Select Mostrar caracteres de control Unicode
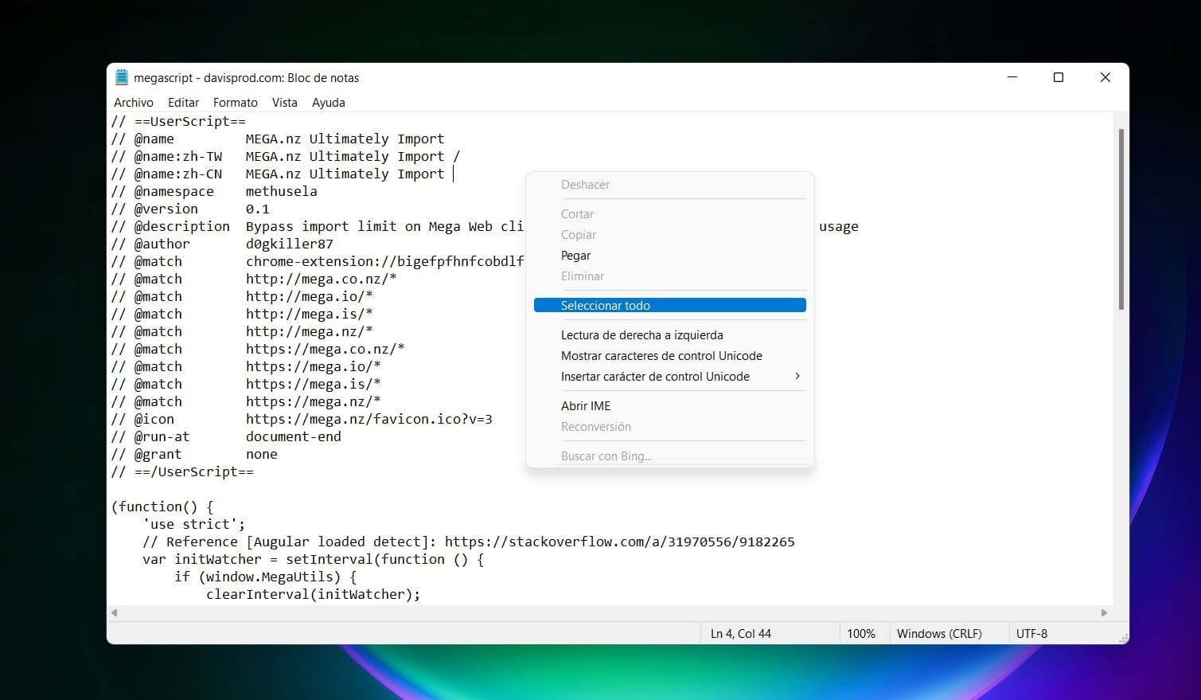Screen dimensions: 1201x700 coord(670,356)
